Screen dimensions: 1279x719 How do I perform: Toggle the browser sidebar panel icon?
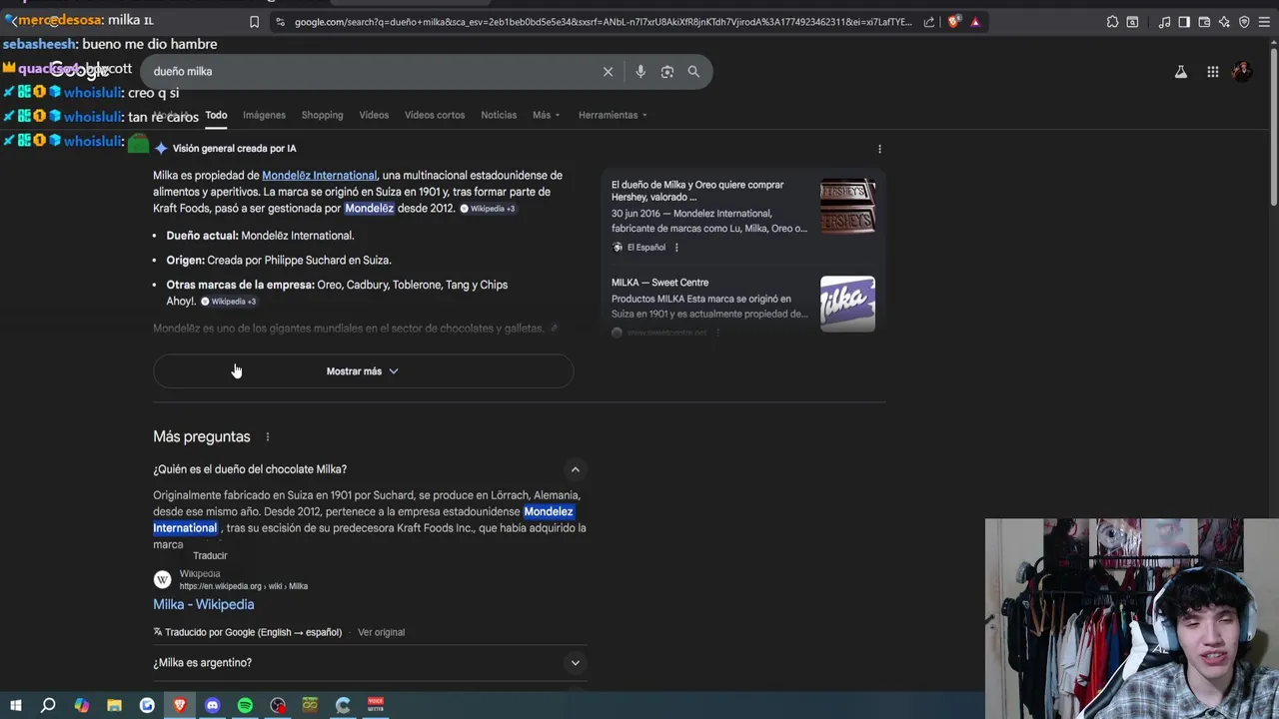pos(1184,22)
